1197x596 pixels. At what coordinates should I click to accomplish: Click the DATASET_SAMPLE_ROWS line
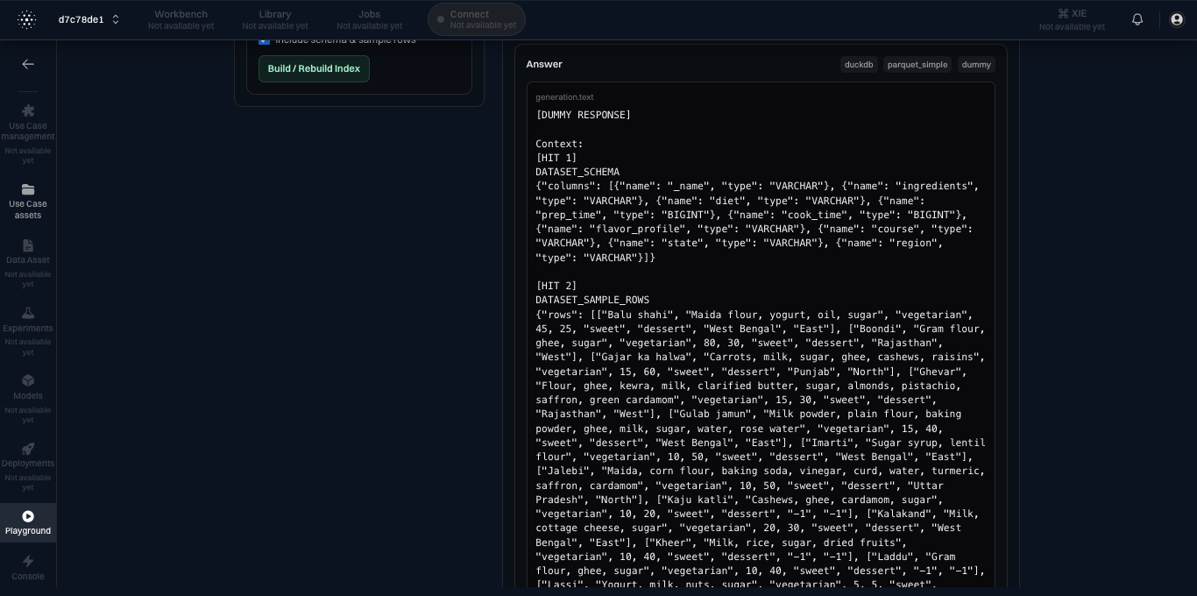[592, 300]
